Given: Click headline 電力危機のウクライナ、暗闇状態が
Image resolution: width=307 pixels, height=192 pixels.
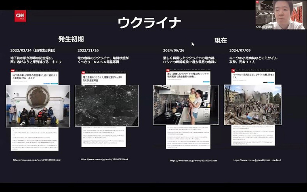Looking at the screenshot, I should 103,60.
